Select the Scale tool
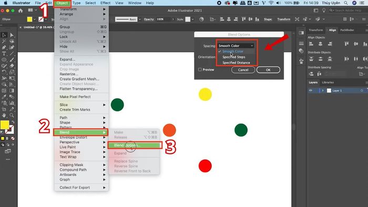This screenshot has width=368, height=207. (x=12, y=72)
